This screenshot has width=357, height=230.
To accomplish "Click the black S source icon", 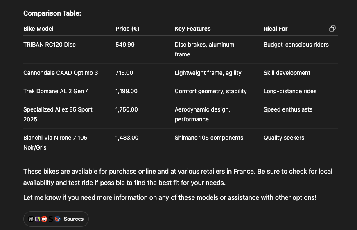I will 51,219.
